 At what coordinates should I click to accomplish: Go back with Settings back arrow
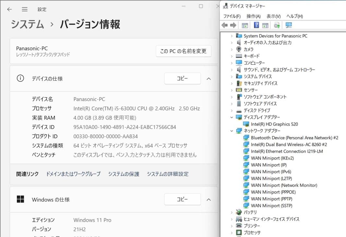tap(9, 9)
